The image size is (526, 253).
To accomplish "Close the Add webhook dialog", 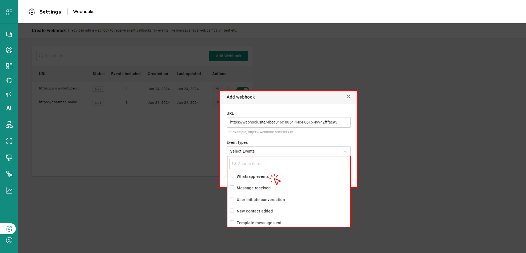I will [348, 97].
